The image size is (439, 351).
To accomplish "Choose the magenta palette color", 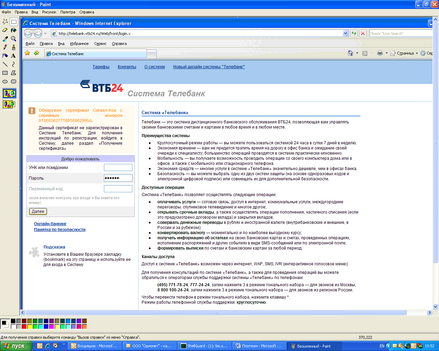I will pos(51,327).
